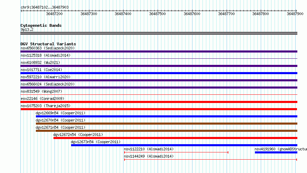Click the 36487200 ruler position label
307x173 pixels.
coord(54,14)
